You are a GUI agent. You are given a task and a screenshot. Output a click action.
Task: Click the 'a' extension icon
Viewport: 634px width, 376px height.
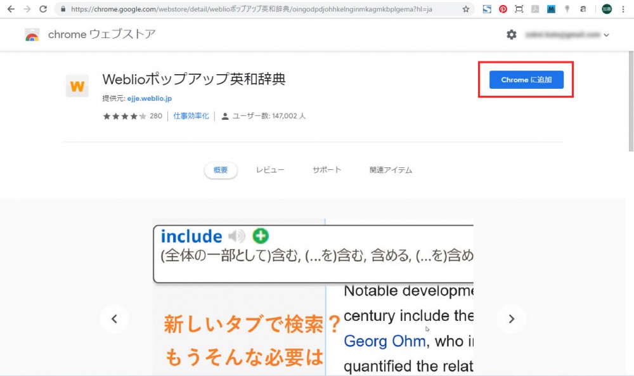583,9
